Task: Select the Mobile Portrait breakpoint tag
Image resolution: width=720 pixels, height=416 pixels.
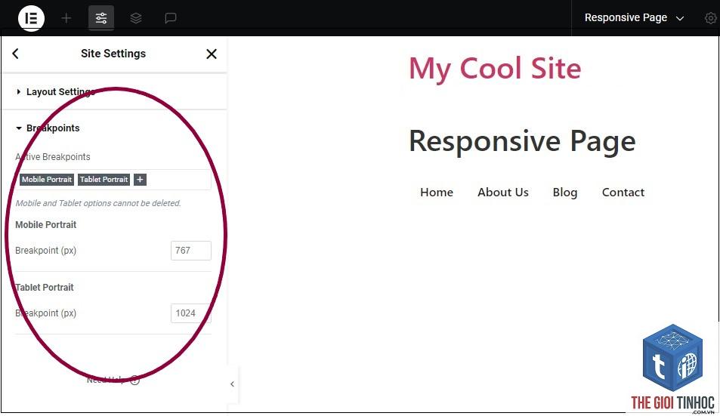Action: click(47, 180)
